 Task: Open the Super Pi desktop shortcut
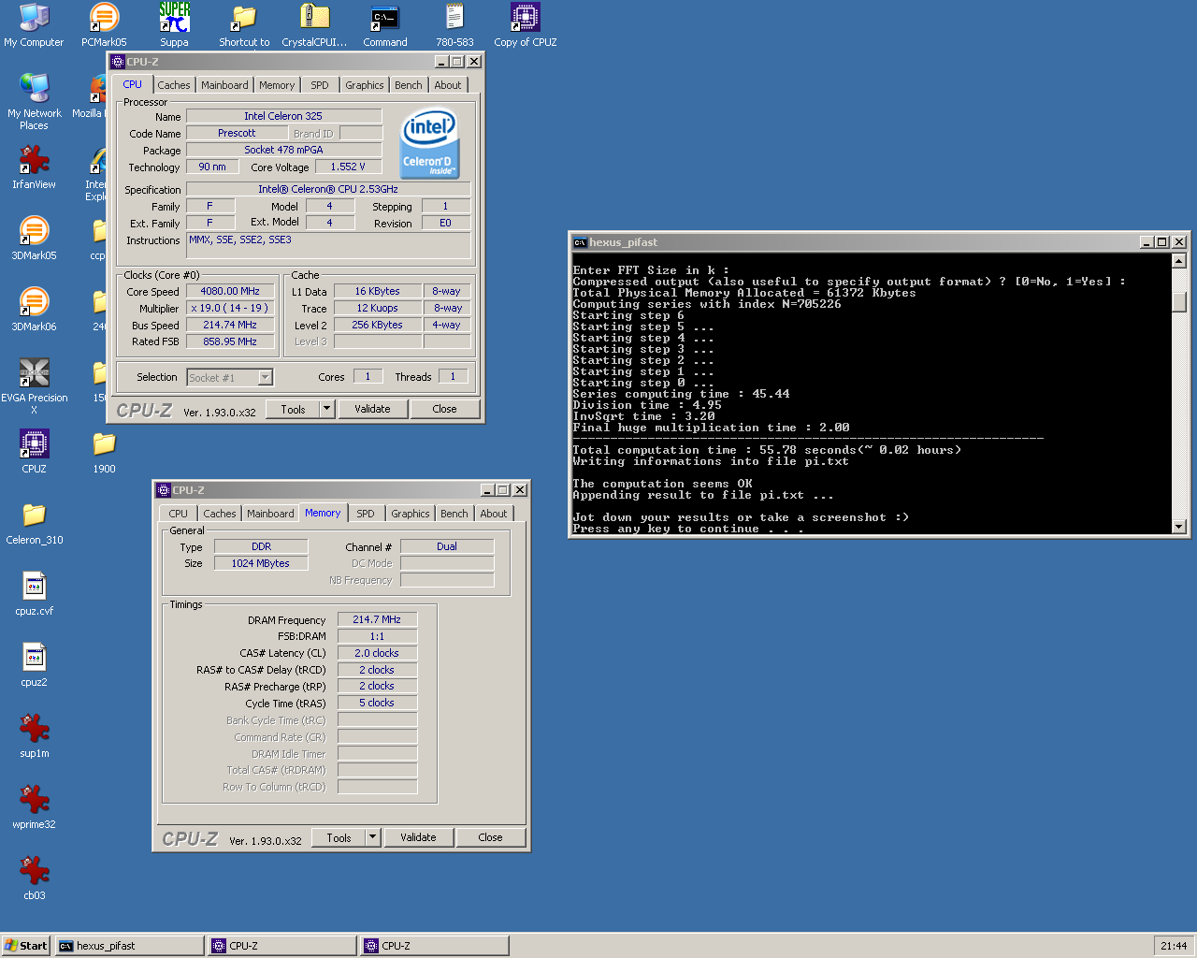click(174, 24)
